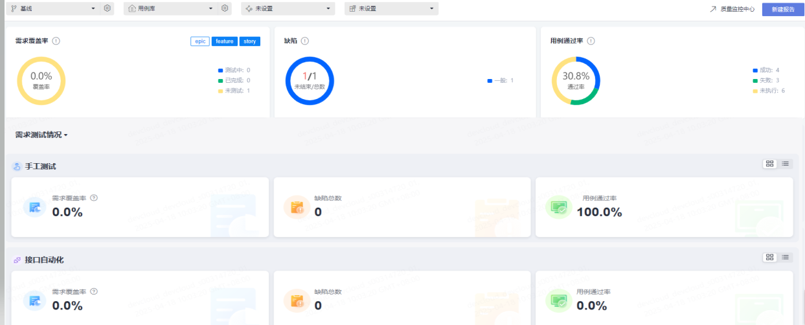Click the 1/1 defects donut chart
This screenshot has width=805, height=325.
click(x=310, y=80)
